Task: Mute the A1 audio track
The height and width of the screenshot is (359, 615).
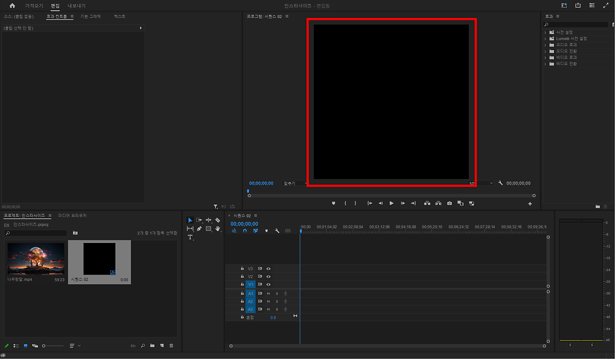Action: (x=268, y=294)
